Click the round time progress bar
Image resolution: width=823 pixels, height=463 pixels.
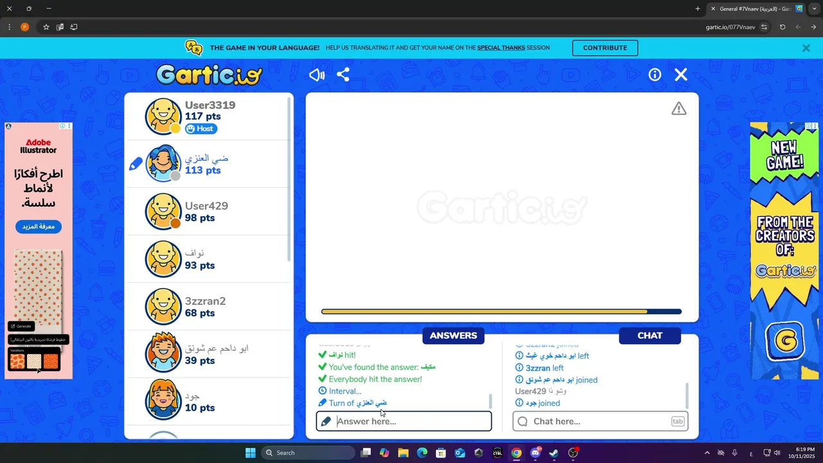[502, 312]
